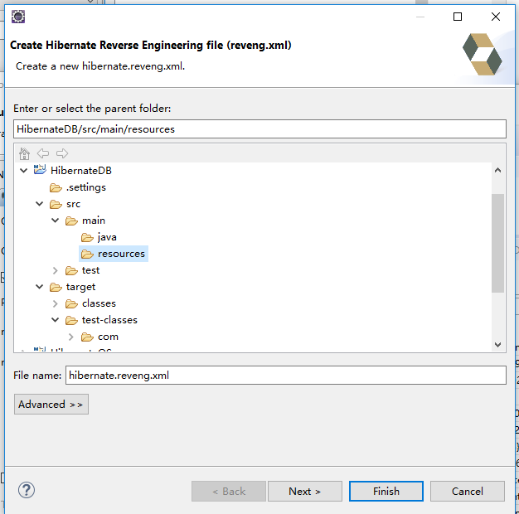Collapse the test-classes folder node
This screenshot has height=514, width=519.
click(56, 320)
